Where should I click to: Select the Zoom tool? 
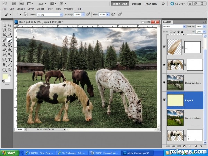coord(10,70)
